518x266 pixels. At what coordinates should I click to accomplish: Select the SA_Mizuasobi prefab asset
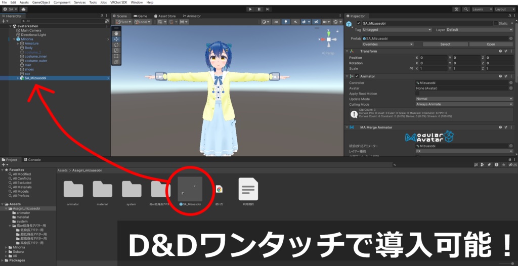190,189
